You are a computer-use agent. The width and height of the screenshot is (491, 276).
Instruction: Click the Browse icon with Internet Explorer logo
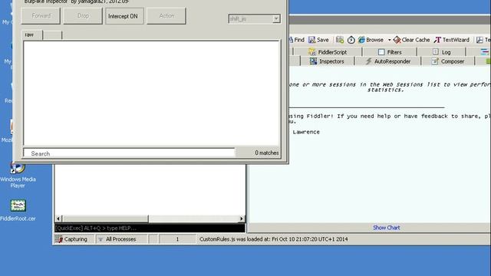coord(371,40)
